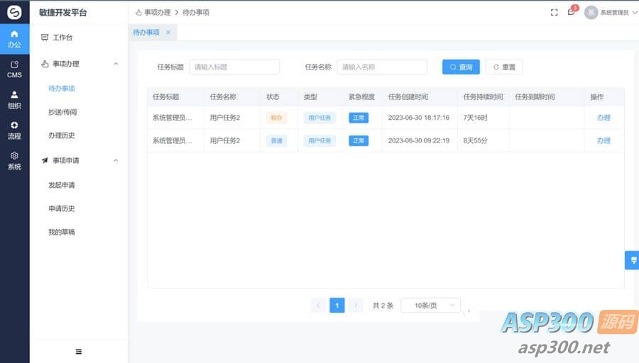
Task: Open the 10条/页 page size dropdown
Action: click(430, 306)
